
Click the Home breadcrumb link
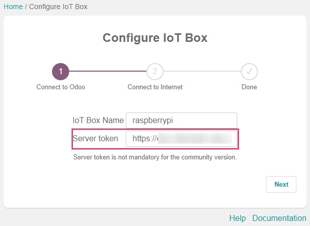(x=13, y=8)
